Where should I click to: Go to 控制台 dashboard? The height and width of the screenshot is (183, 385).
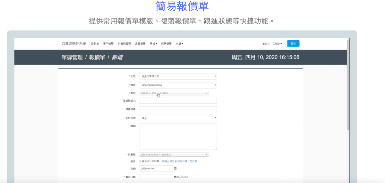click(95, 44)
